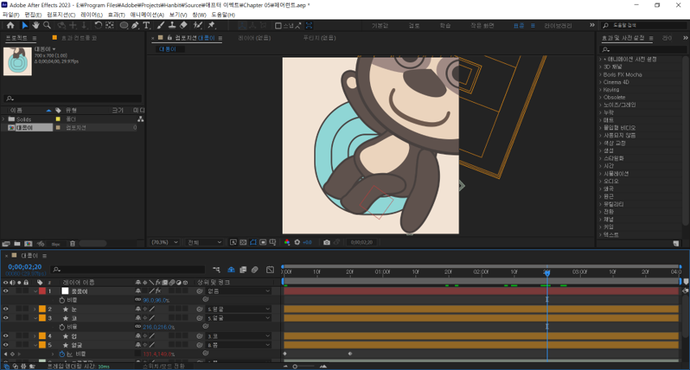Click the trash delete icon in Project panel

coord(73,244)
